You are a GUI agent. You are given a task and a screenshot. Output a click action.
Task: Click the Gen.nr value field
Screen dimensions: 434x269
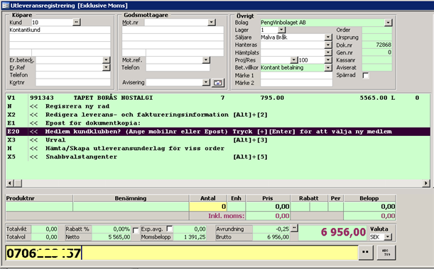pos(377,52)
